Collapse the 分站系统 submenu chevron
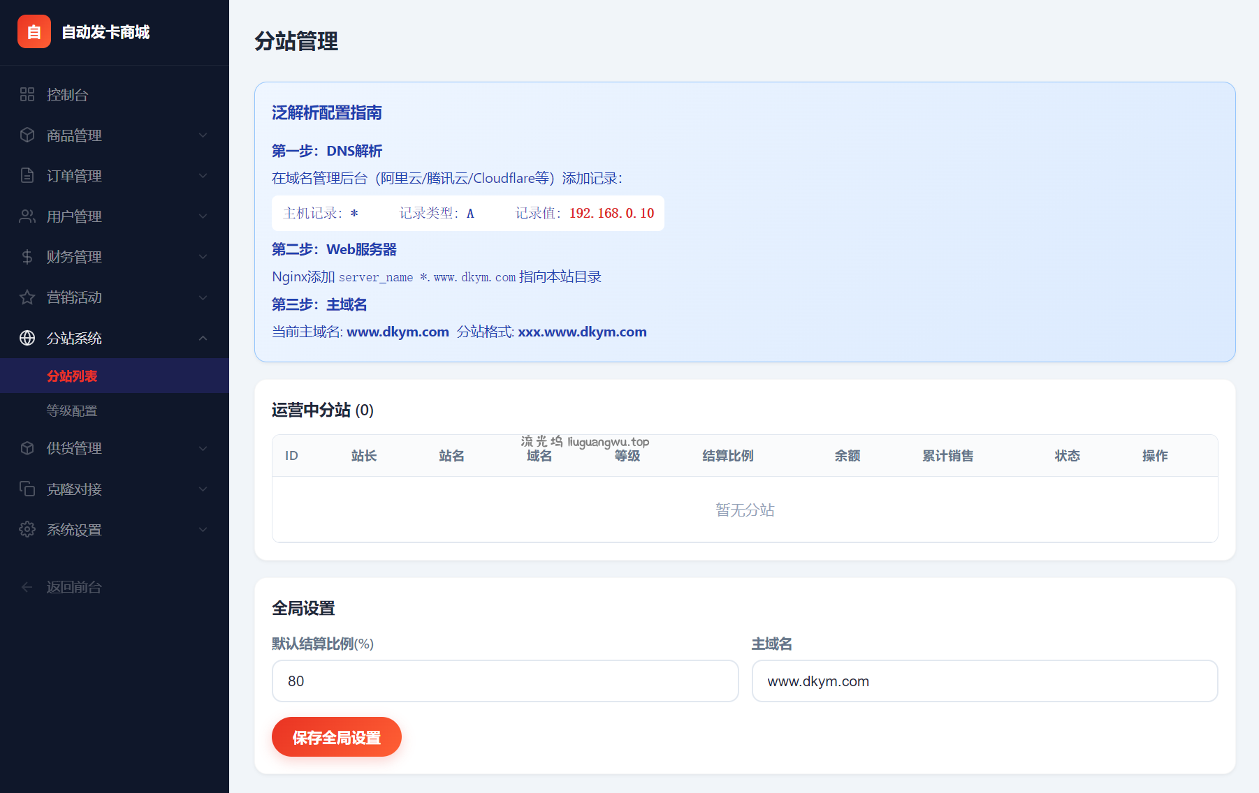Viewport: 1259px width, 793px height. 203,338
